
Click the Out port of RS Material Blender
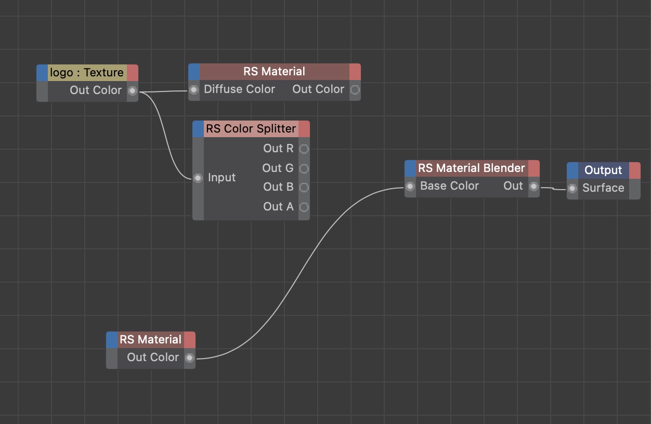(533, 187)
